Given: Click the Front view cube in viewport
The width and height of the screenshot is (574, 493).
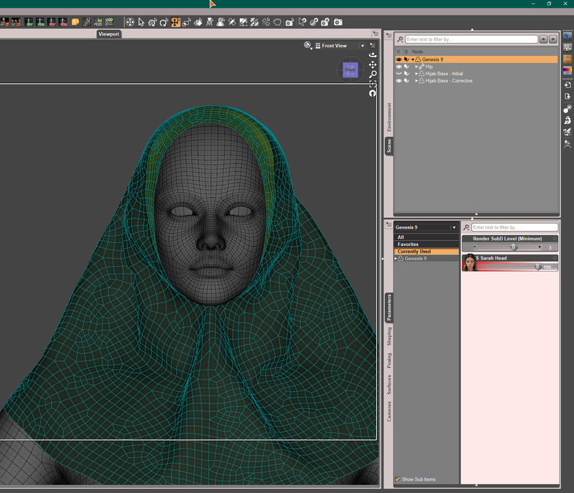Looking at the screenshot, I should 350,70.
